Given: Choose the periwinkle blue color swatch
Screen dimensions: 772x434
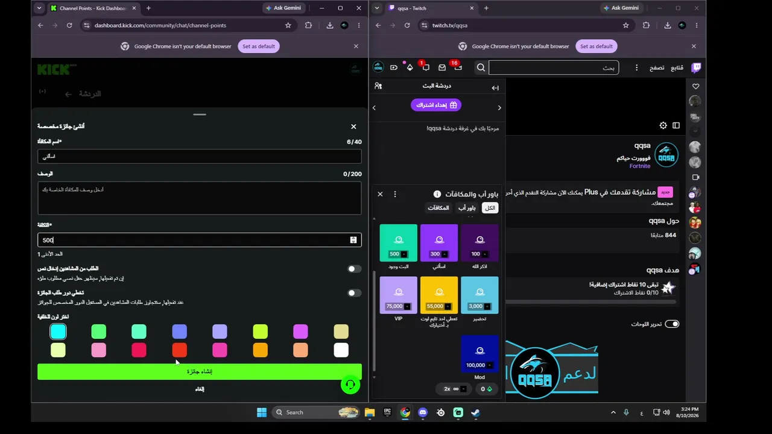Looking at the screenshot, I should [180, 332].
